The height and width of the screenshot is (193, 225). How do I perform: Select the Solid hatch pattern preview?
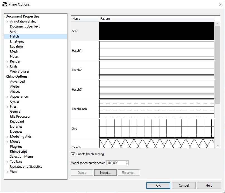click(x=157, y=31)
